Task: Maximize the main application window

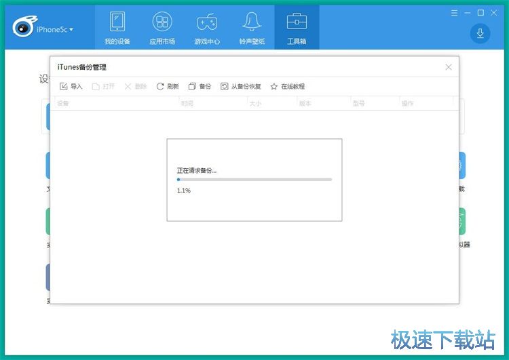Action: pyautogui.click(x=480, y=13)
